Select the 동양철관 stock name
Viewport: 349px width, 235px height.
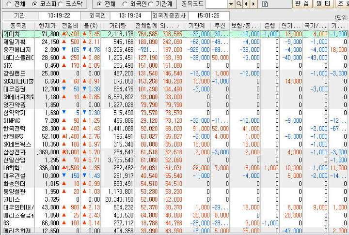click(x=14, y=191)
